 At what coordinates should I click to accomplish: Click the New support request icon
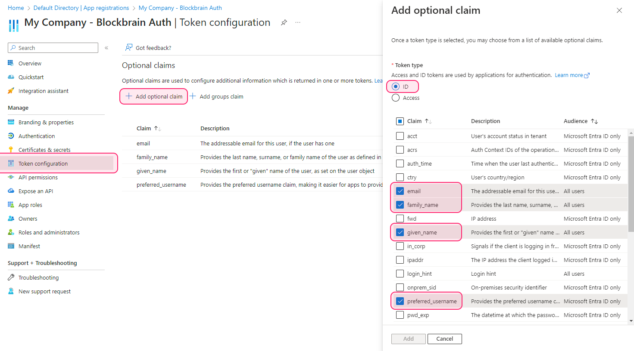pos(11,291)
